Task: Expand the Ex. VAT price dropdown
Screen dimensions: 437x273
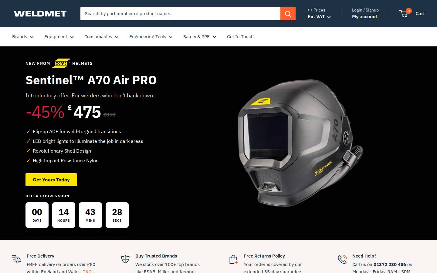Action: [x=319, y=17]
